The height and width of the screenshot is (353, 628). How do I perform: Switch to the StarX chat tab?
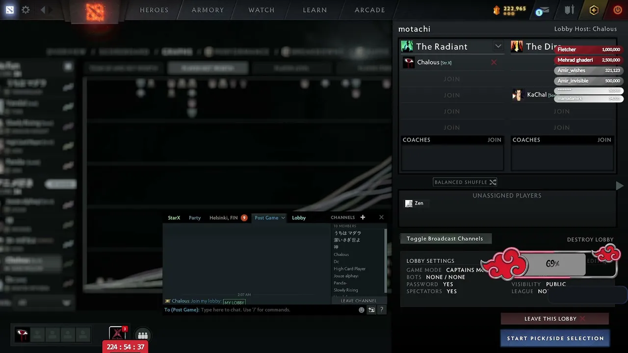[x=174, y=218]
